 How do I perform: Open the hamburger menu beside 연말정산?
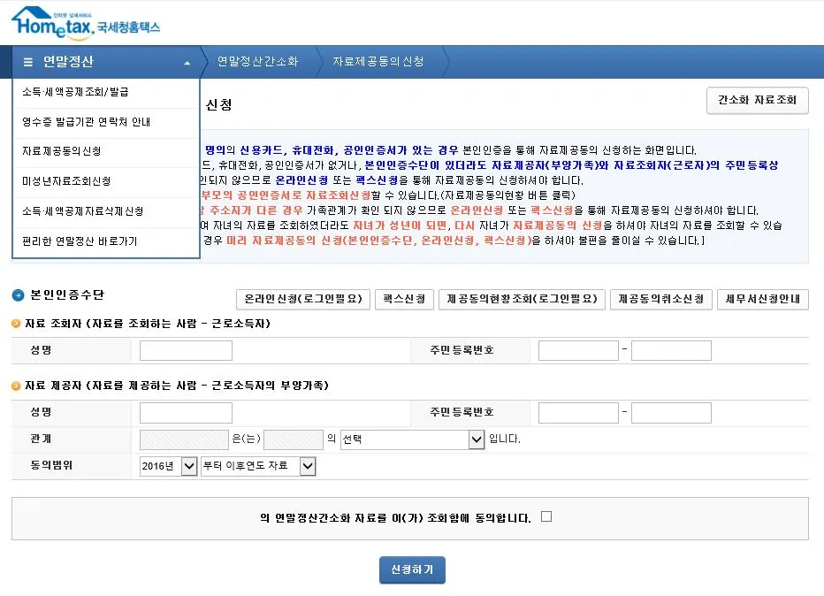[30, 62]
